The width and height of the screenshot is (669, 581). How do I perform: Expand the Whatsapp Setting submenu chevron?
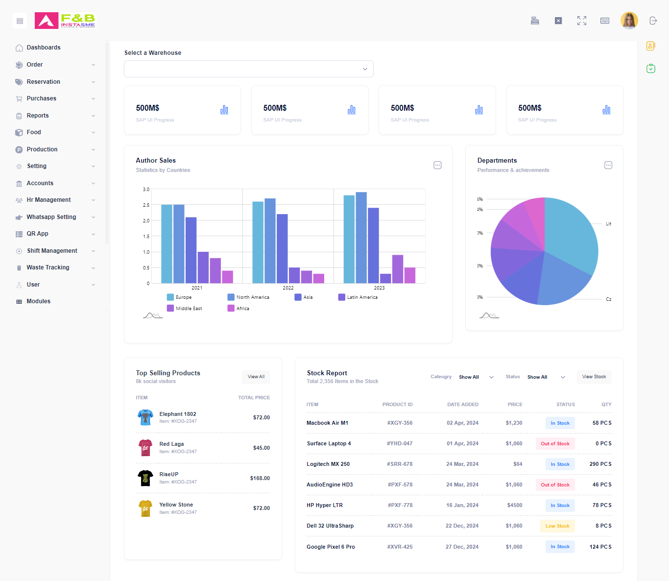[x=93, y=217]
